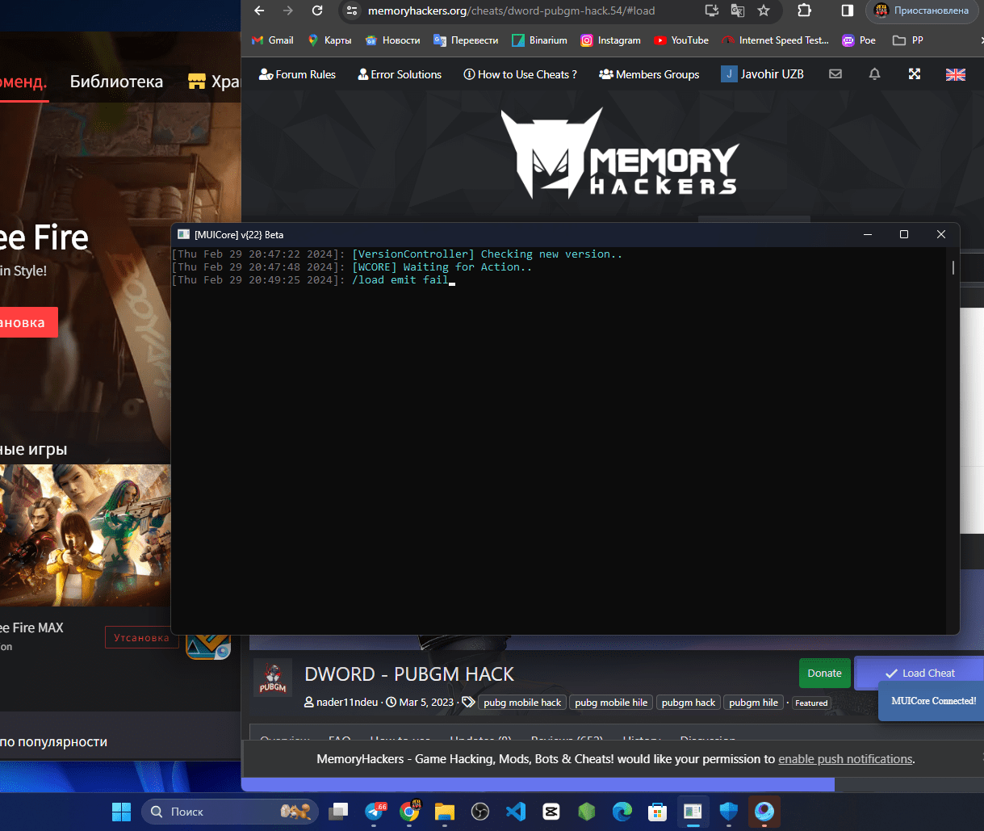Click the '/load emit fail' console line

tap(400, 280)
